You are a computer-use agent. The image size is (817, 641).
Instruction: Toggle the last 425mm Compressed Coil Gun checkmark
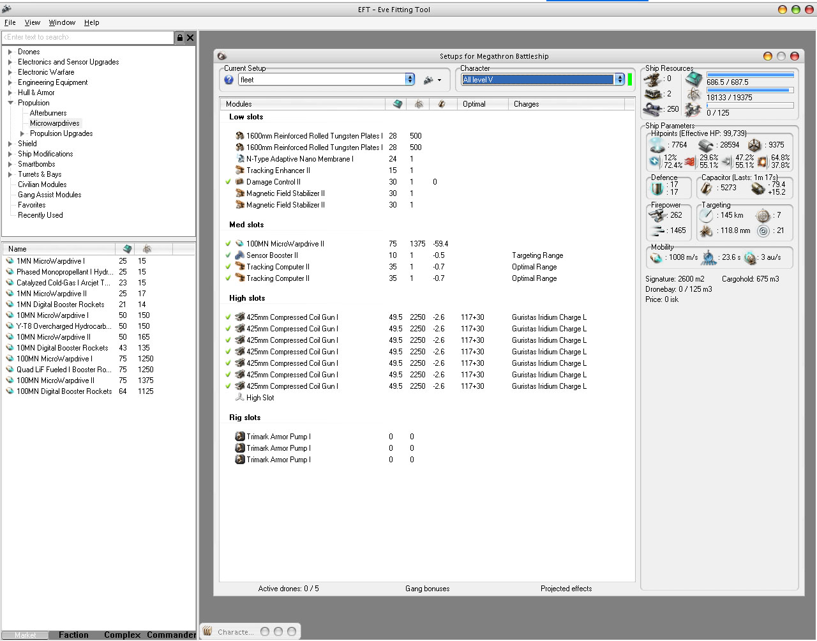point(229,386)
